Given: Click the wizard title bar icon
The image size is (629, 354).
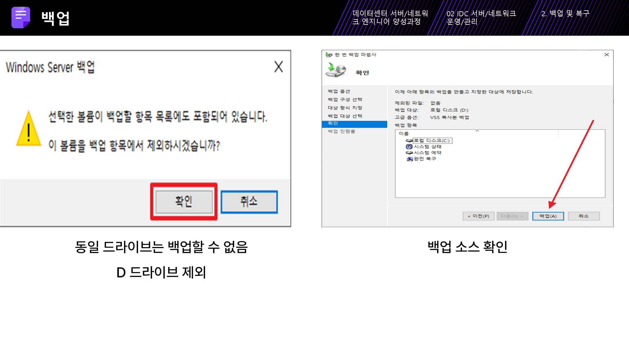Looking at the screenshot, I should click(x=329, y=55).
